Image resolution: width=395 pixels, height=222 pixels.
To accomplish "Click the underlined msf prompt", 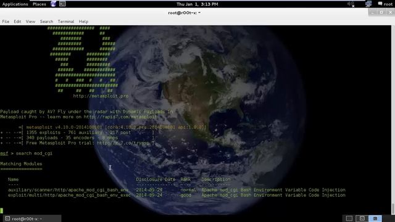I will click(x=4, y=154).
